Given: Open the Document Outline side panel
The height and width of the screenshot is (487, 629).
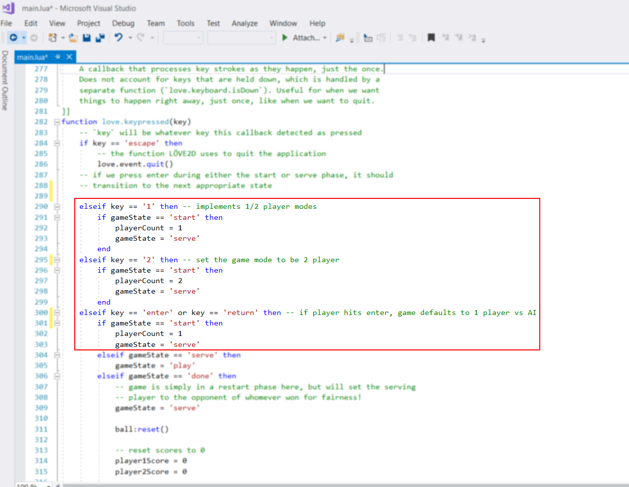Looking at the screenshot, I should point(5,80).
